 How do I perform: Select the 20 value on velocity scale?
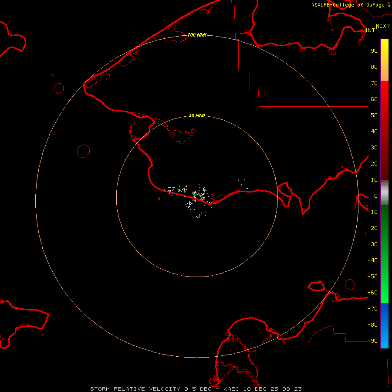coord(374,164)
